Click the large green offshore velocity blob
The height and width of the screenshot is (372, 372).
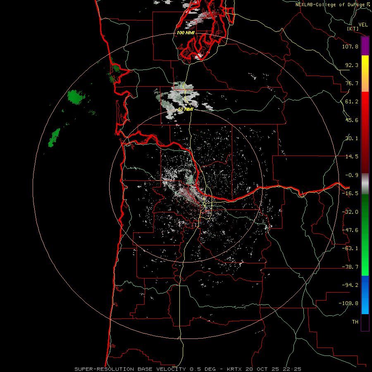pyautogui.click(x=76, y=97)
